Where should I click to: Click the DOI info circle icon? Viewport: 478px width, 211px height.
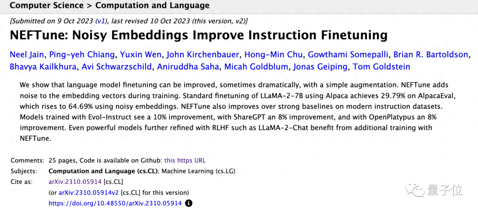coord(189,203)
